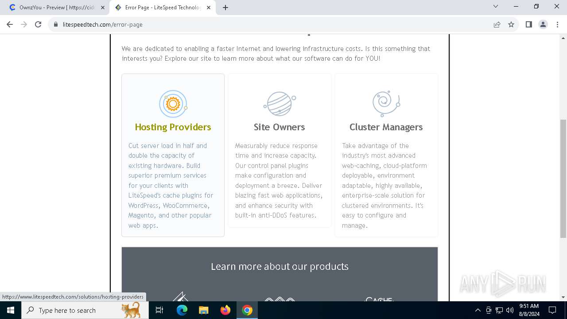567x319 pixels.
Task: Click the taskbar search box
Action: (85, 310)
